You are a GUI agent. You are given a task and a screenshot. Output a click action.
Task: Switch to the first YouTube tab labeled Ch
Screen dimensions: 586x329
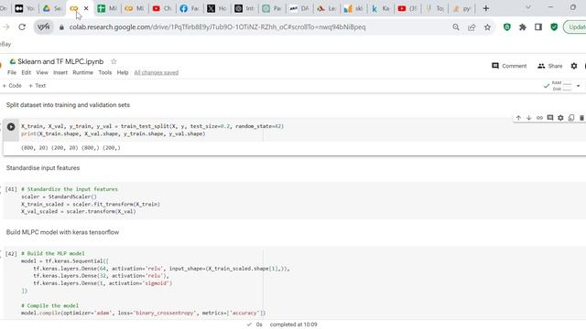tap(162, 8)
